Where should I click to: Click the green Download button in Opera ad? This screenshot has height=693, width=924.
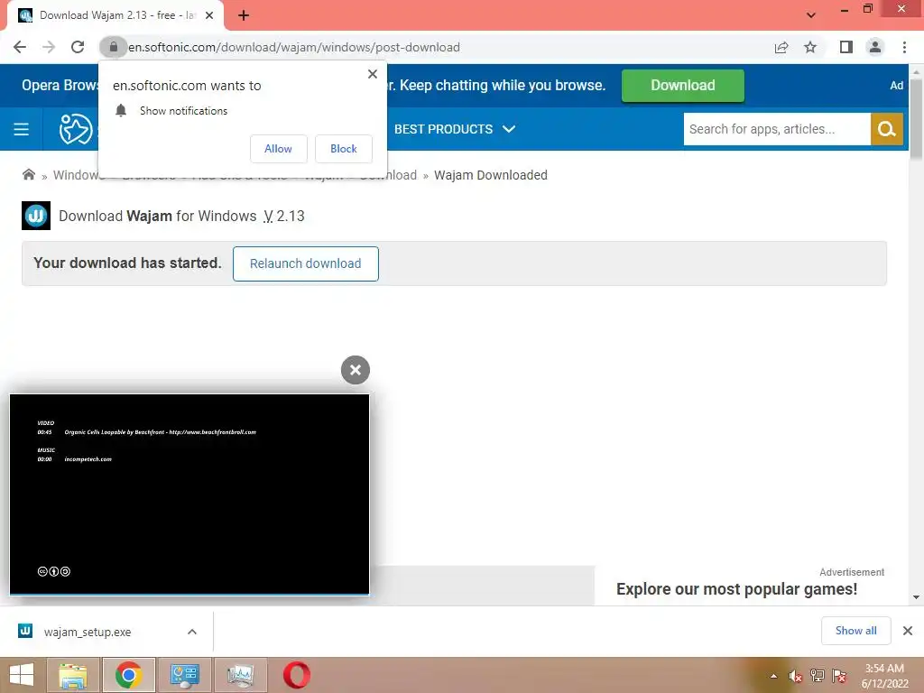683,86
